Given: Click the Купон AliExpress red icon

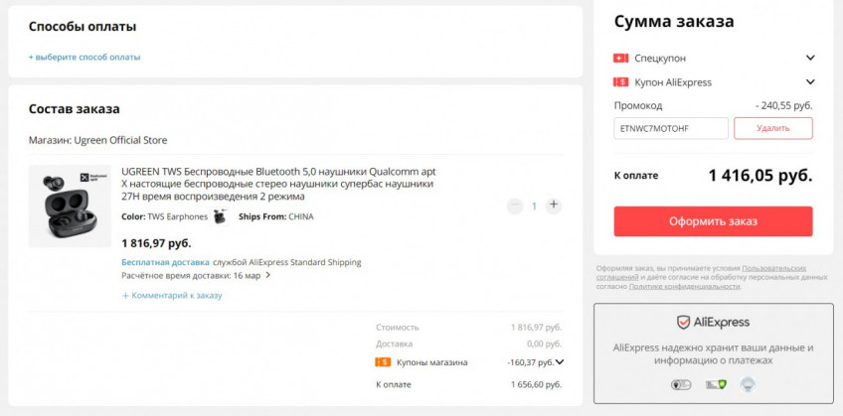Looking at the screenshot, I should [x=621, y=82].
